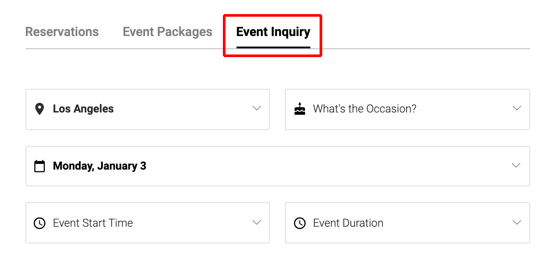Click the clock icon for Event Duration
Viewport: 553px width, 261px height.
(299, 223)
